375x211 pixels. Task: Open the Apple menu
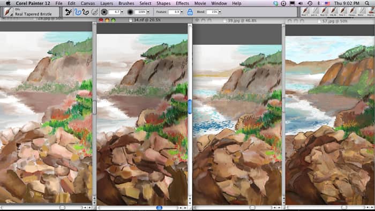tap(8, 3)
